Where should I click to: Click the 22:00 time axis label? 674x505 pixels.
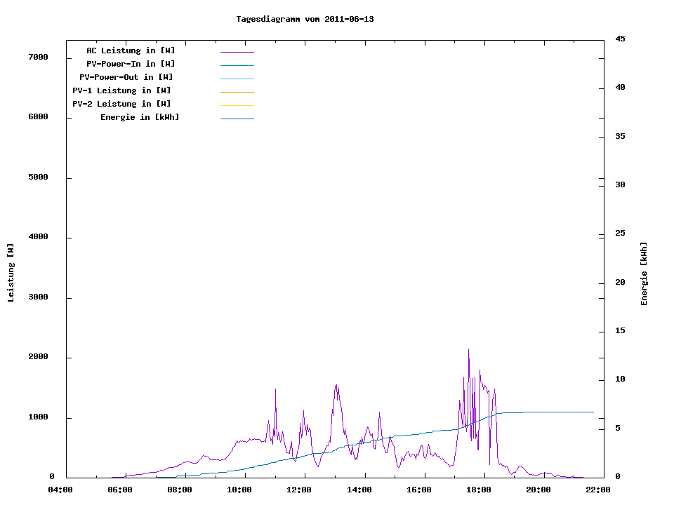(x=597, y=490)
